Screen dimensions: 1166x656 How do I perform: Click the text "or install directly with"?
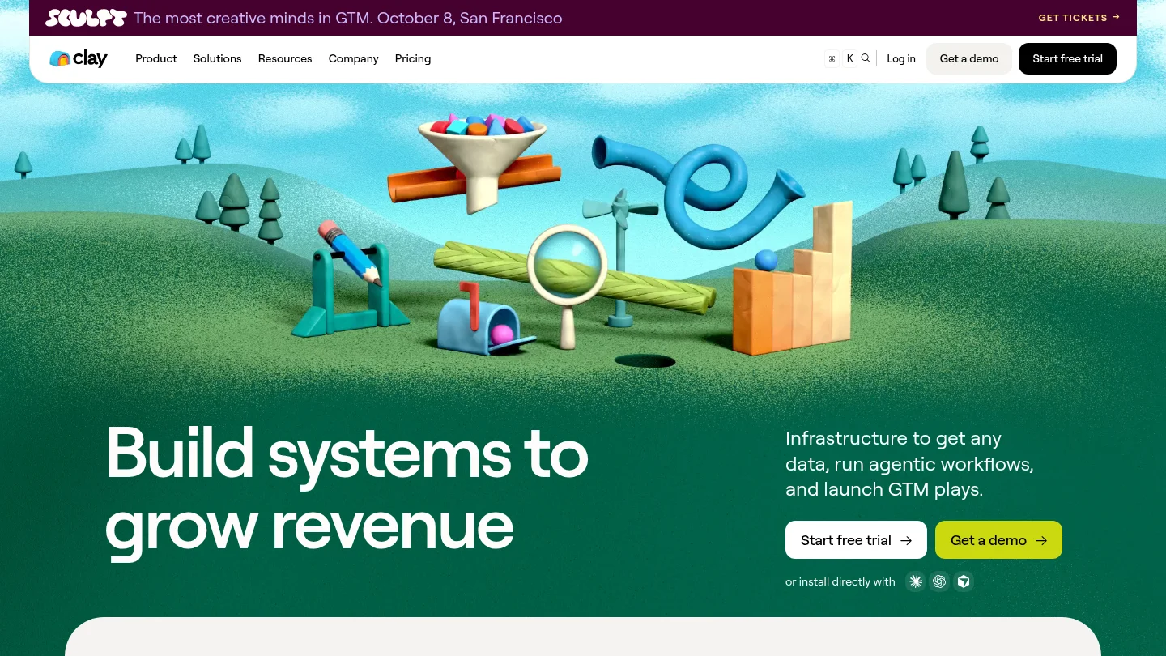[840, 581]
